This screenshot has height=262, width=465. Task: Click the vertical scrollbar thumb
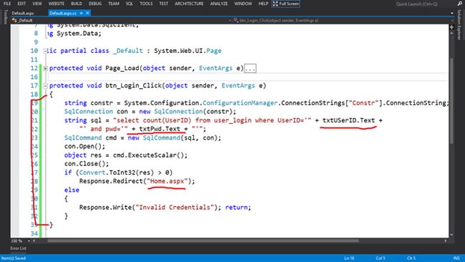tap(451, 101)
